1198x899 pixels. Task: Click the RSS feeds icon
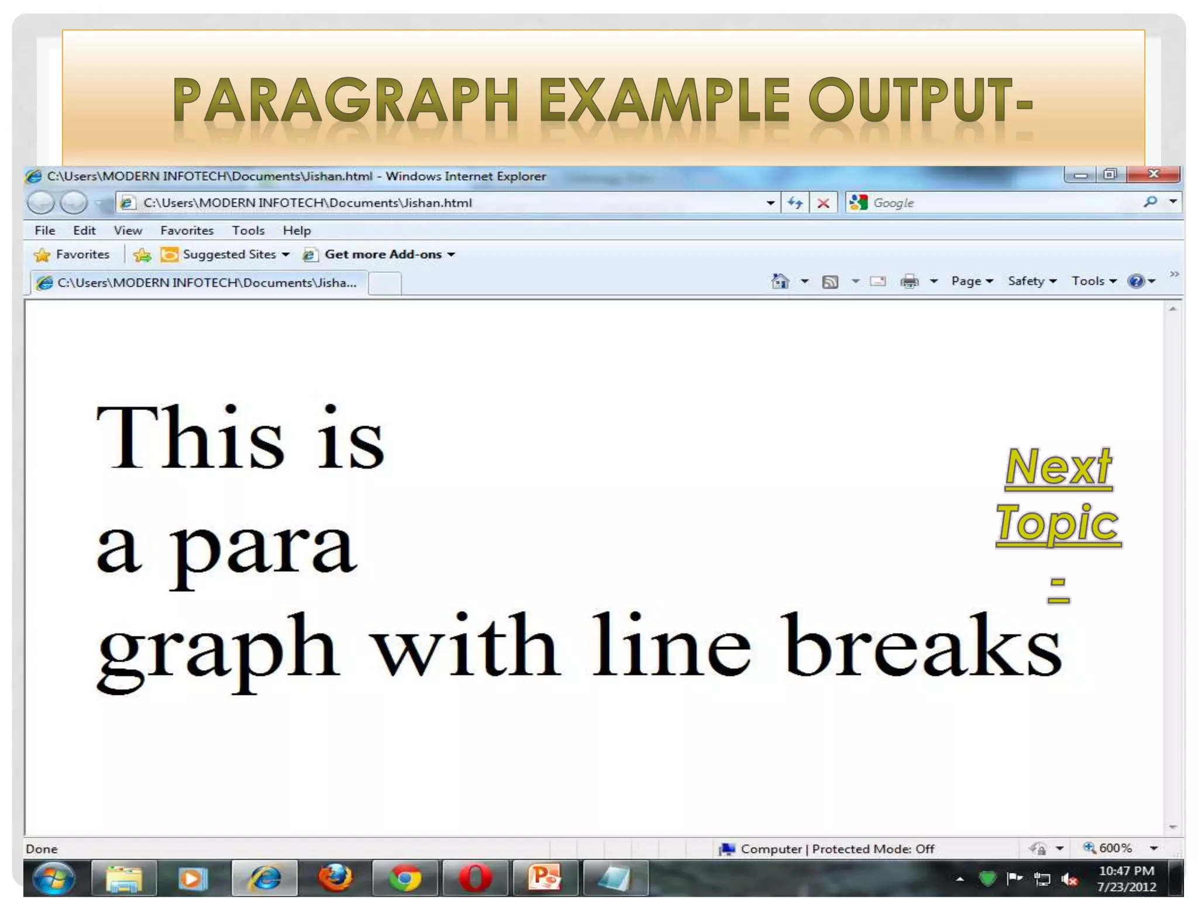830,282
